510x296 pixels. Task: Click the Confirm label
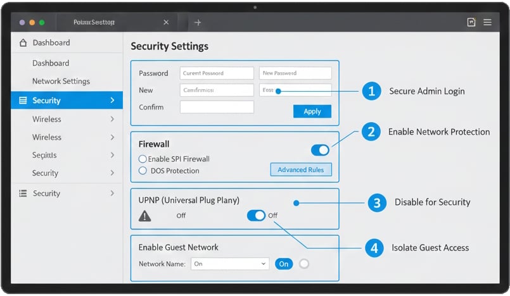click(151, 107)
